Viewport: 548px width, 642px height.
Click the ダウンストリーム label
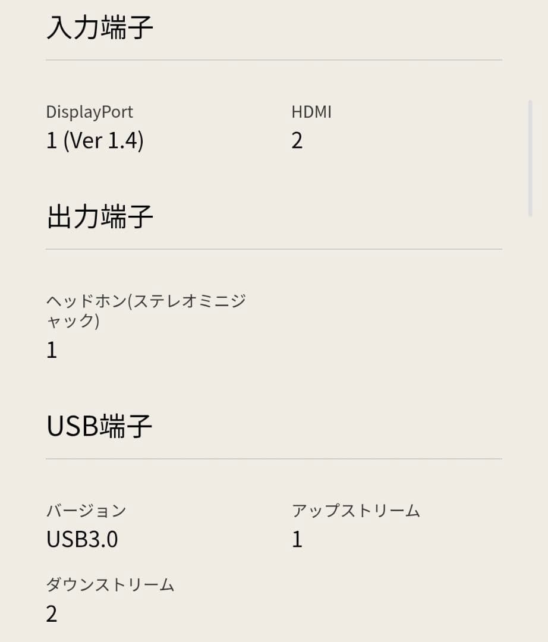pyautogui.click(x=110, y=584)
